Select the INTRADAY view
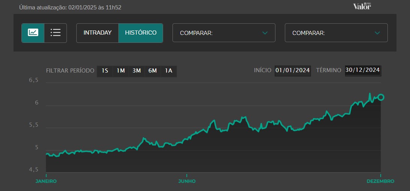 coord(98,33)
